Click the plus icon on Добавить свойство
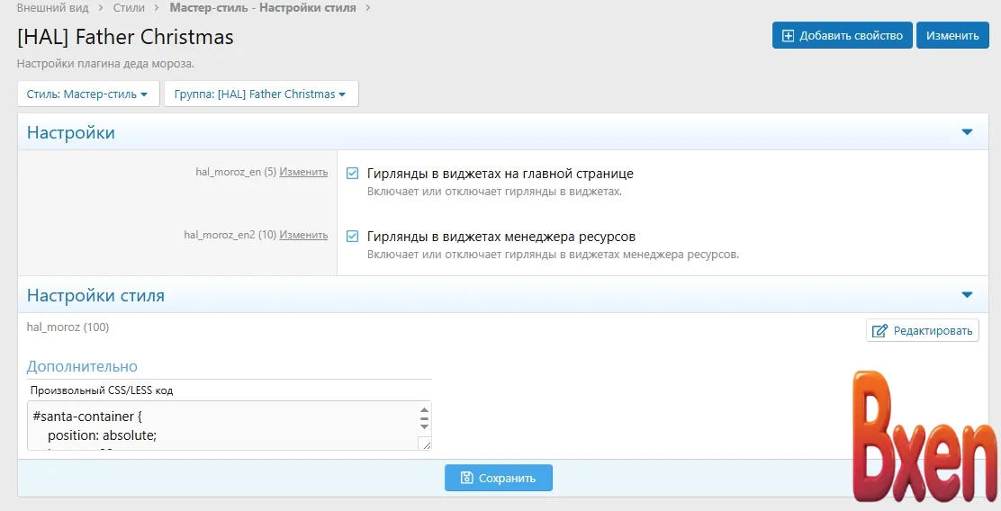1001x511 pixels. pos(788,36)
